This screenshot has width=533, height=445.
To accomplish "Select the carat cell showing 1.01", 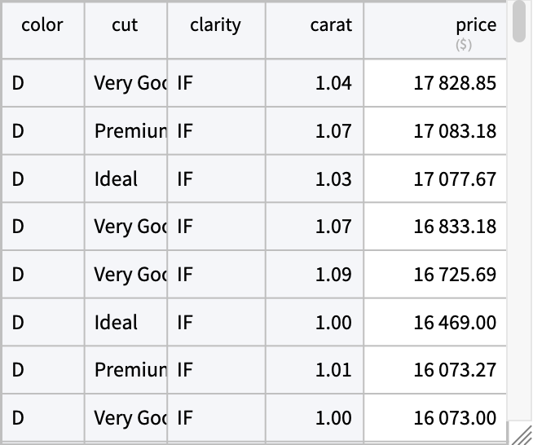I will (315, 370).
